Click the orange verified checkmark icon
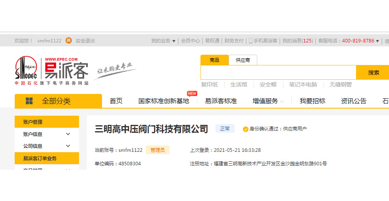 246,129
